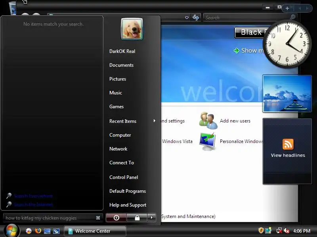Click the security shield tray icon
The height and width of the screenshot is (237, 317).
[261, 230]
